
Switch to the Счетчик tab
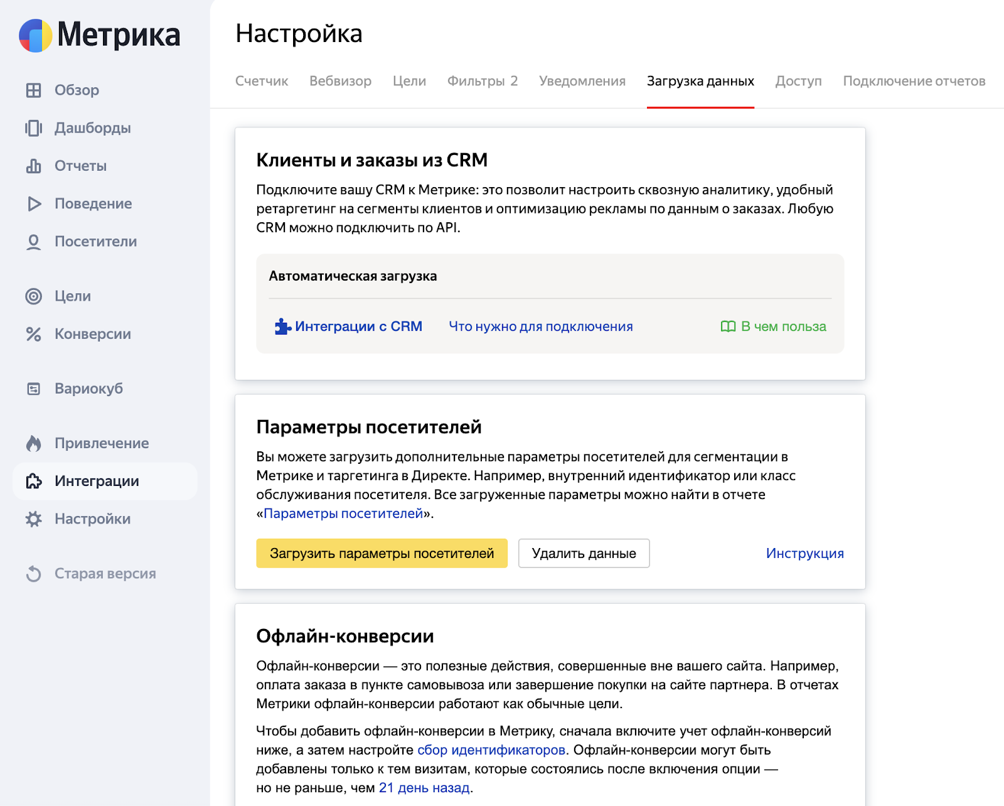pos(262,81)
